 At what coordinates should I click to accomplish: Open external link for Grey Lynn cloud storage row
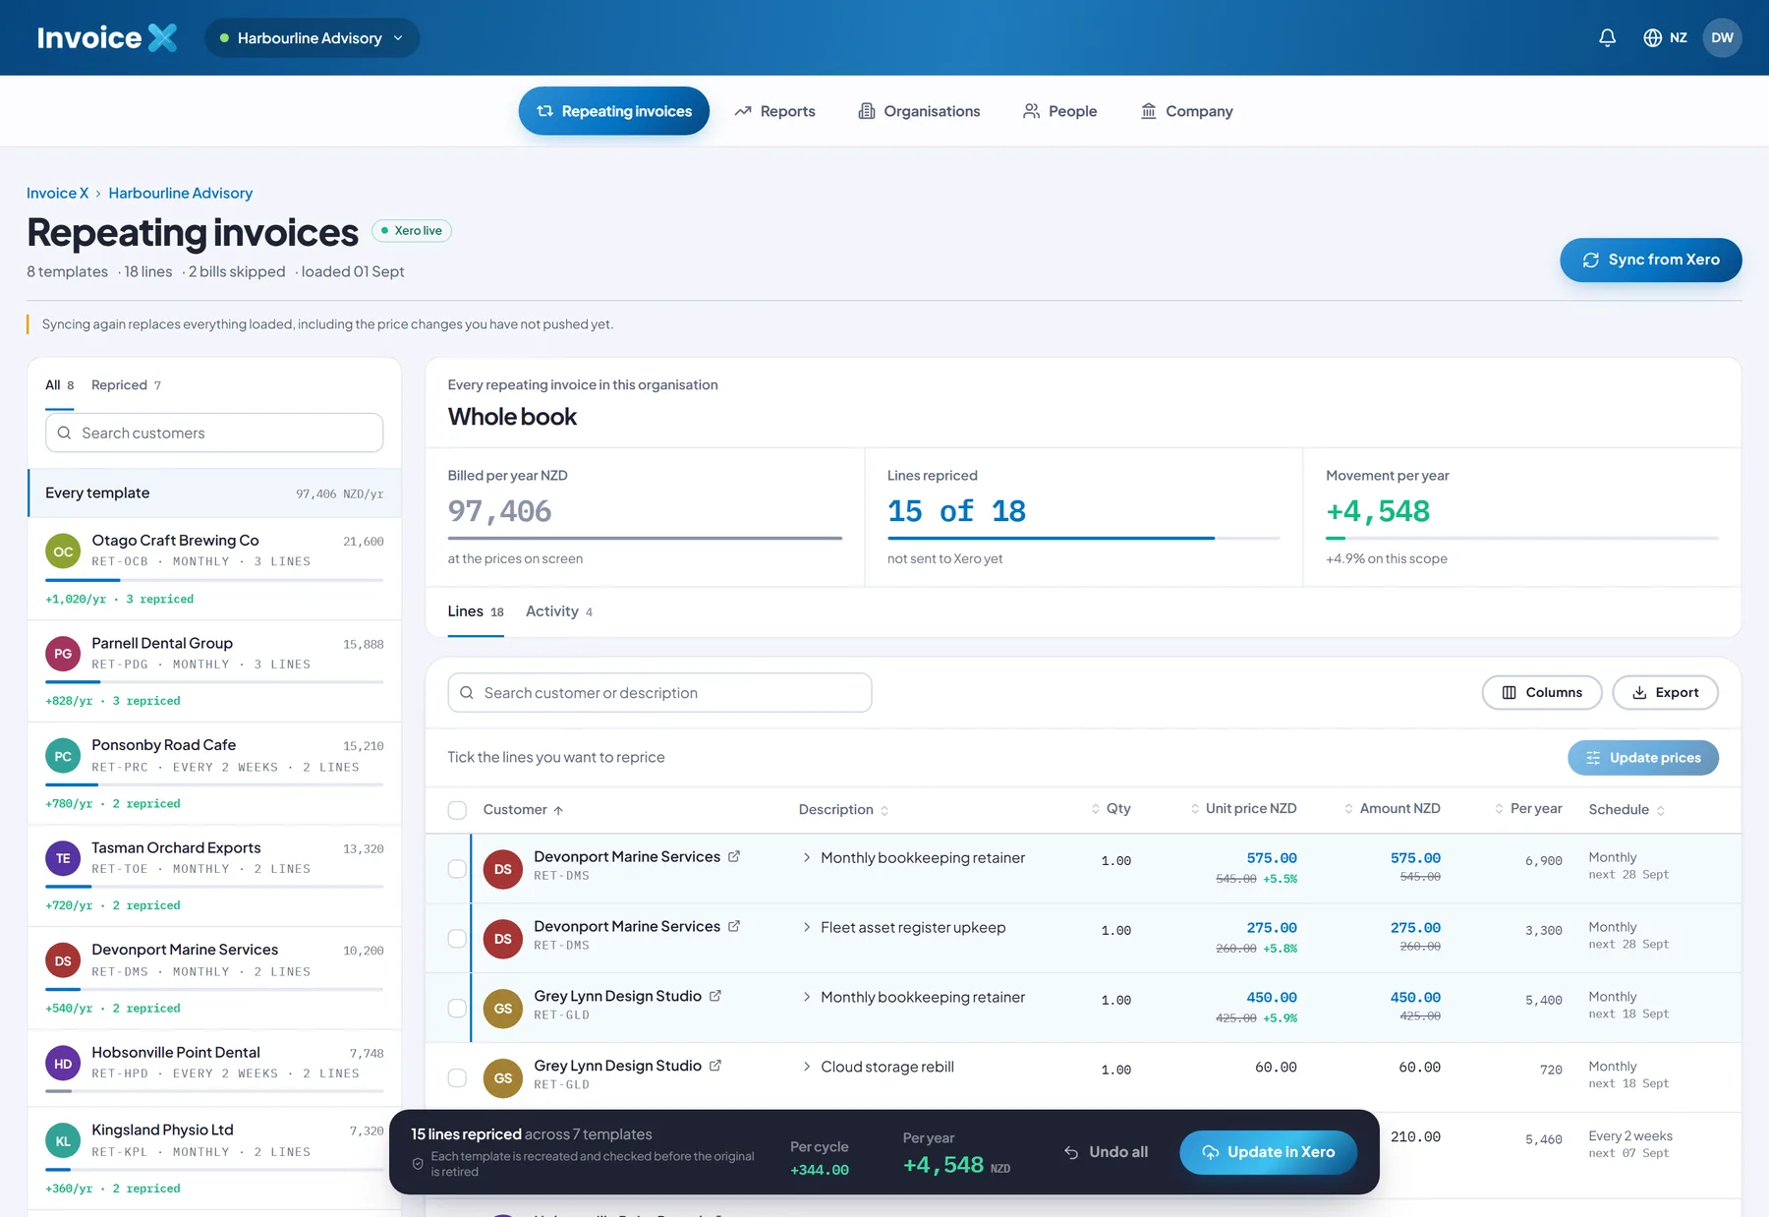715,1066
